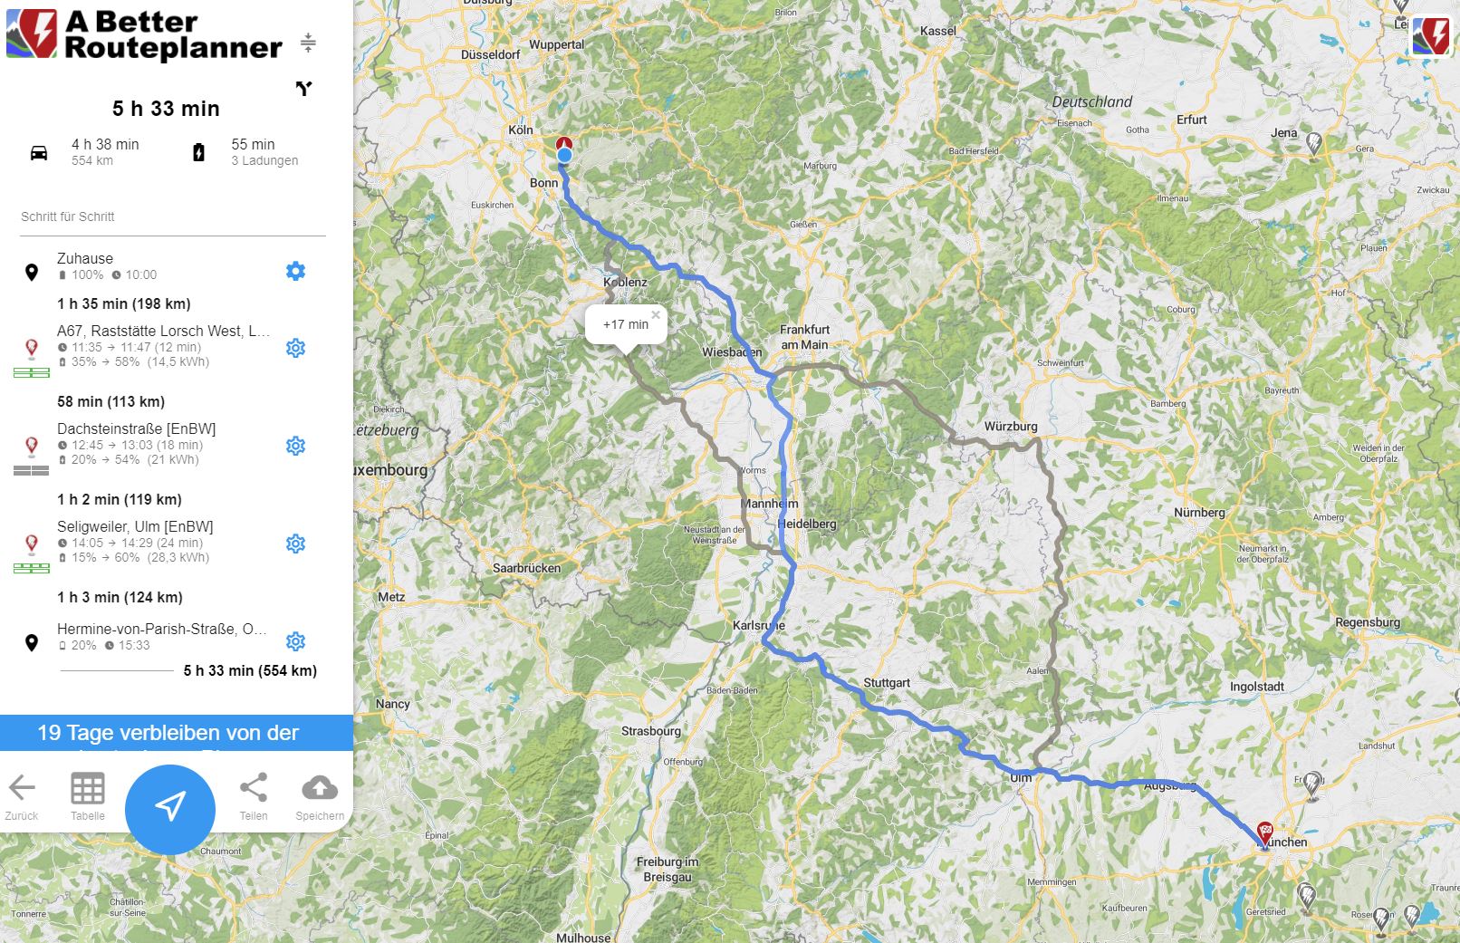
Task: Open the Tabelle table view
Action: [x=88, y=797]
